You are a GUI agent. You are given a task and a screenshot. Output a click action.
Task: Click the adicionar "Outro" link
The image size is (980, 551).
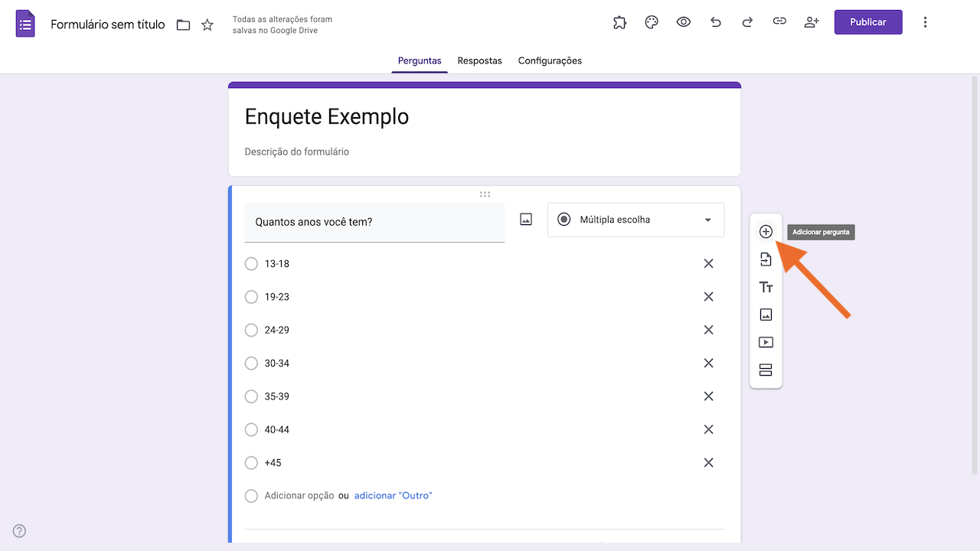(x=393, y=496)
